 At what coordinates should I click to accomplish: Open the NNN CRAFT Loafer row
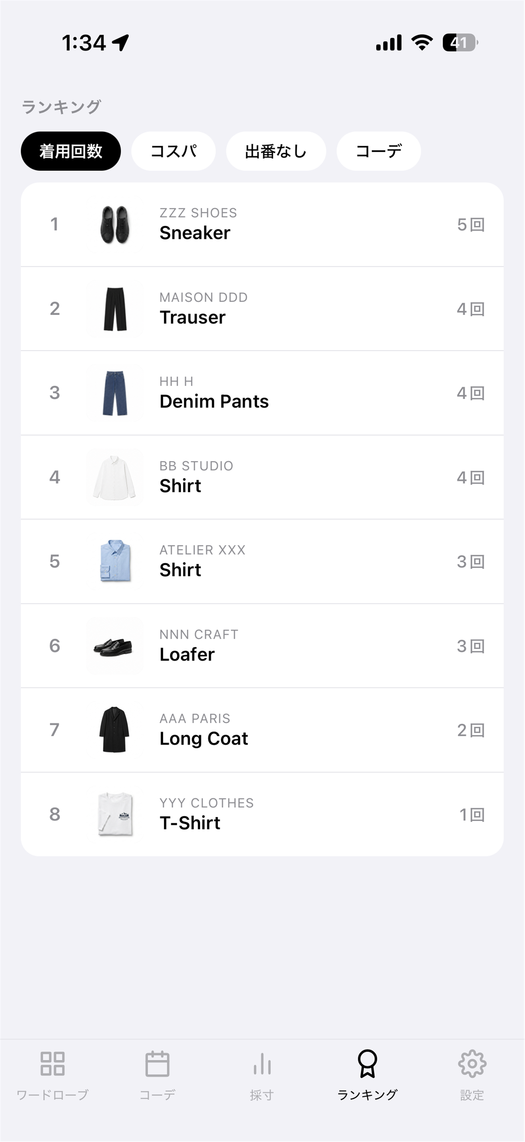tap(262, 646)
